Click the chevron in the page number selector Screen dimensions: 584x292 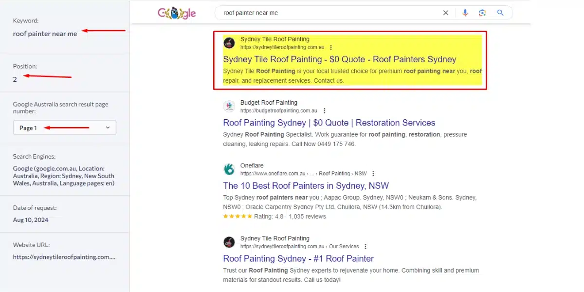[x=108, y=128]
